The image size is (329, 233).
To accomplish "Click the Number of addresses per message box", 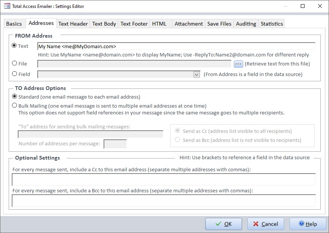I will point(115,144).
